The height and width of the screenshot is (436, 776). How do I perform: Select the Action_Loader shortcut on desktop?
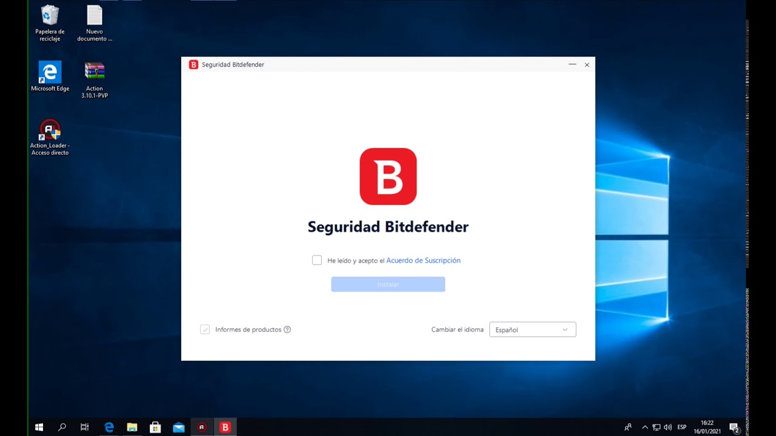click(50, 137)
